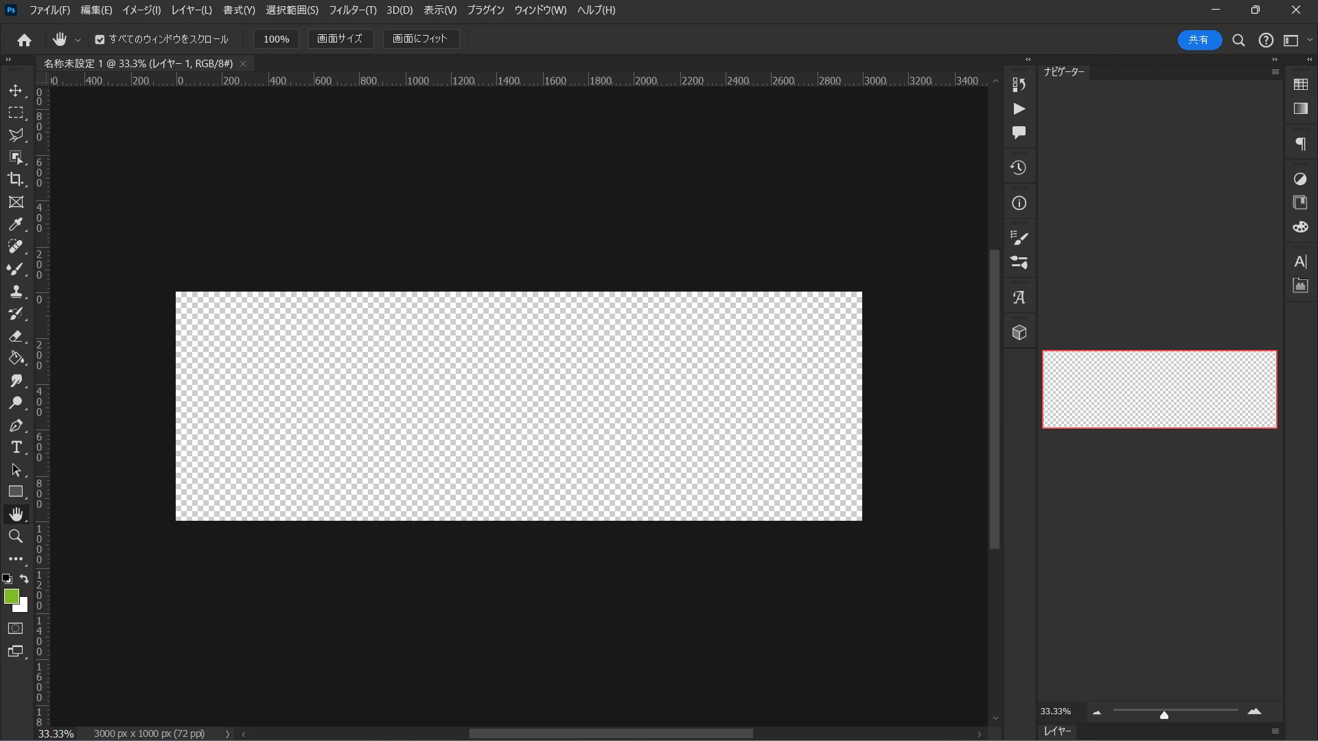The image size is (1318, 741).
Task: Open the History panel icon
Action: [1019, 168]
